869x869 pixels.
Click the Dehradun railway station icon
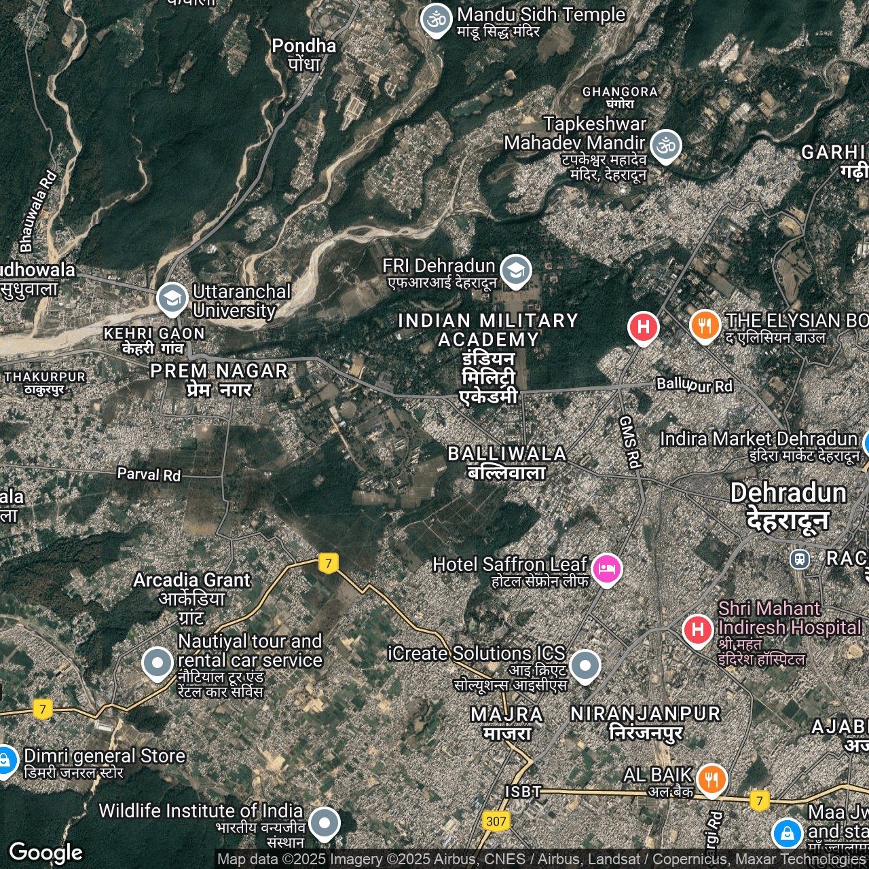click(800, 559)
